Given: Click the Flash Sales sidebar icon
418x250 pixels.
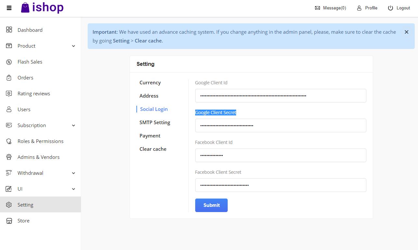Looking at the screenshot, I should pyautogui.click(x=9, y=62).
